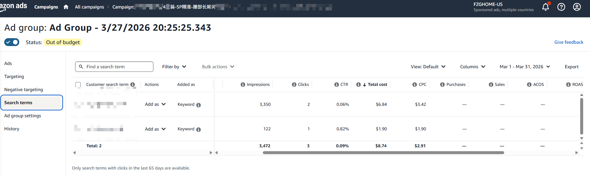The height and width of the screenshot is (177, 590).
Task: Open the Mar 1 - Mar 31 date range picker
Action: pyautogui.click(x=524, y=67)
